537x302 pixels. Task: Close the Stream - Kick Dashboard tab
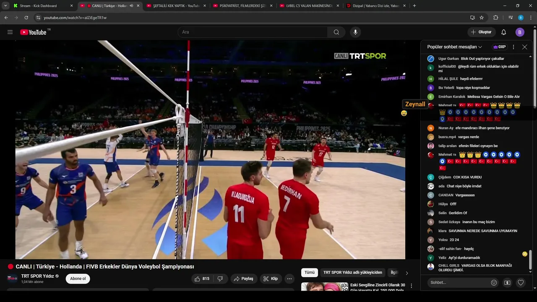(71, 6)
